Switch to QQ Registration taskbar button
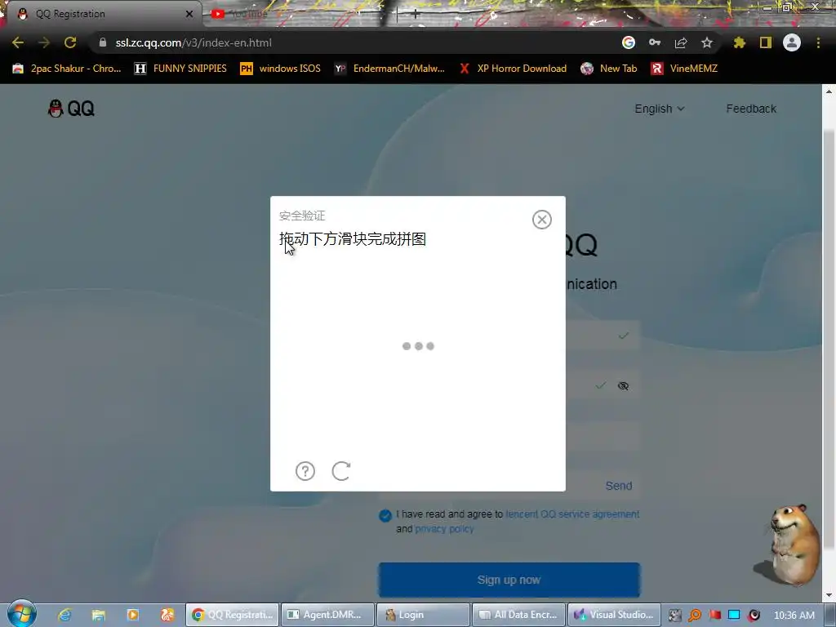Image resolution: width=836 pixels, height=627 pixels. point(231,615)
